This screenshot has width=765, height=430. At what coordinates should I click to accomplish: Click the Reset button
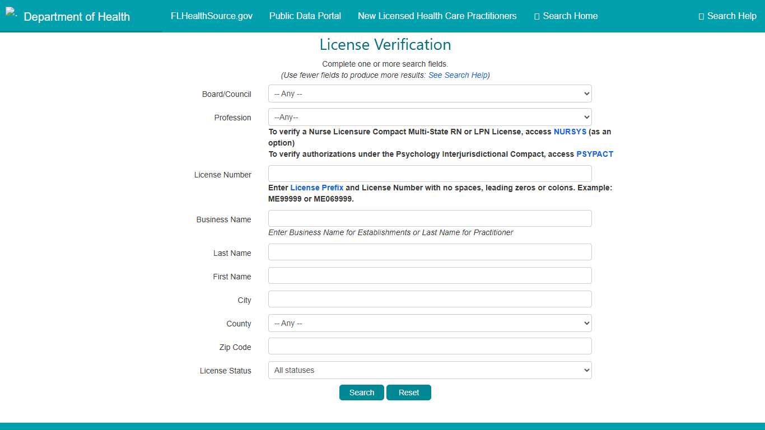(x=409, y=392)
